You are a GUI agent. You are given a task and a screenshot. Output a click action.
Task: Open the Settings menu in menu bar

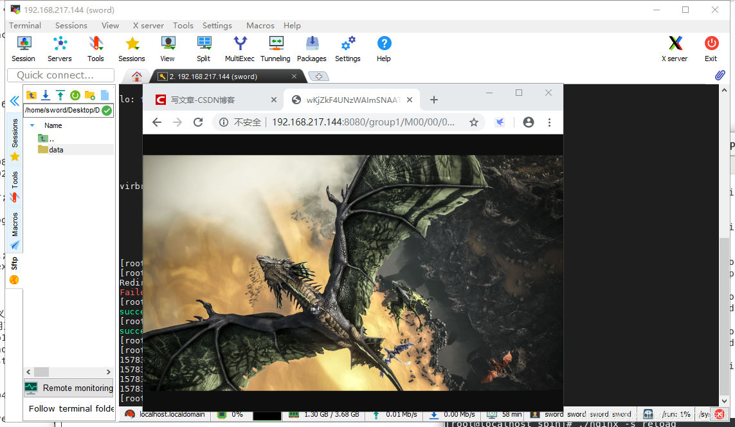point(217,25)
